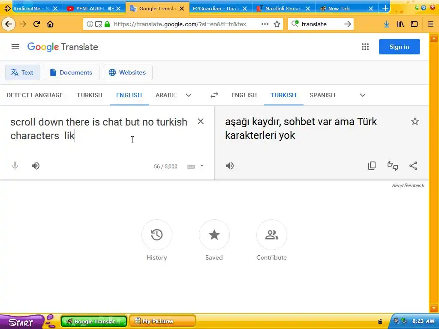Click the microphone voice input icon
Viewport: 439px width, 329px height.
pos(15,166)
